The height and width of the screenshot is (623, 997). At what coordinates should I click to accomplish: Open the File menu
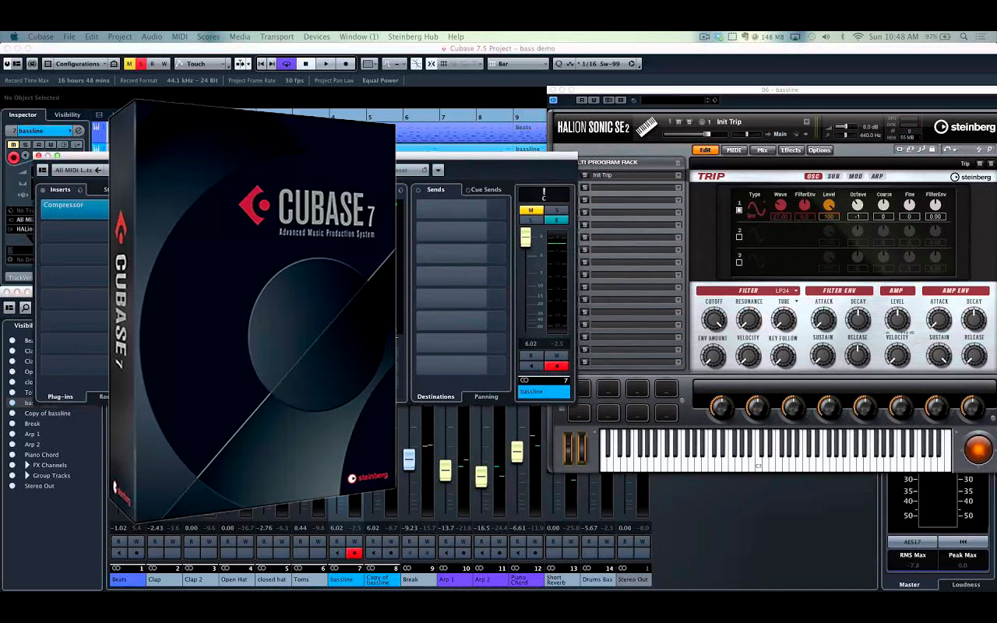coord(69,37)
